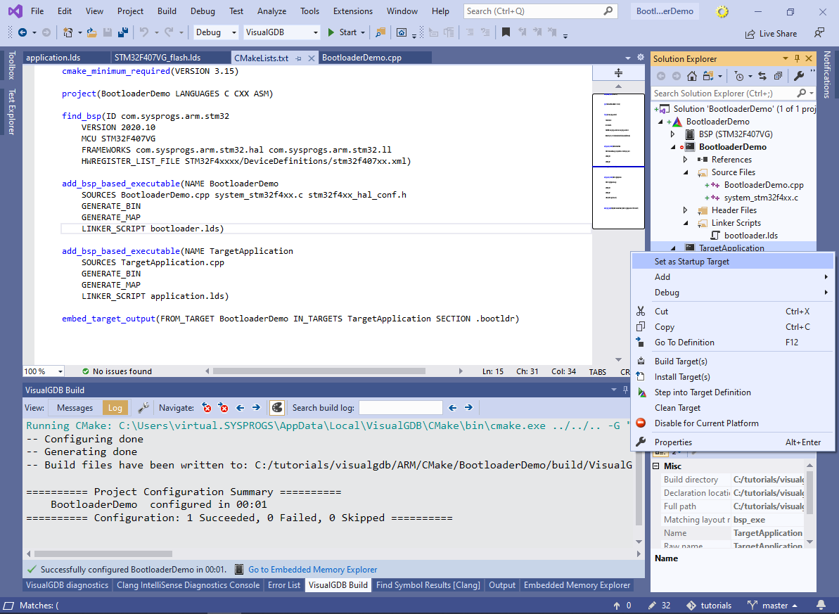The height and width of the screenshot is (614, 839).
Task: Click the editor settings gear icon by the tabs
Action: pyautogui.click(x=641, y=57)
